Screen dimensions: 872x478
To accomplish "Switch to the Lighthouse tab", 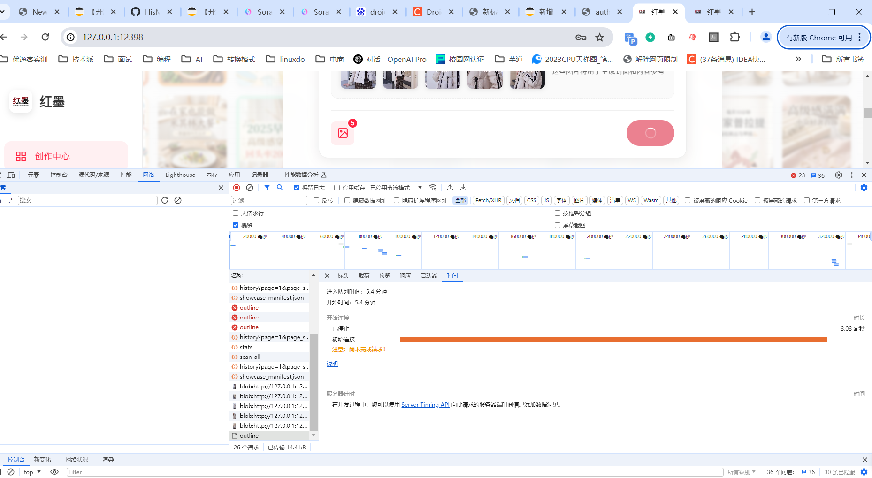I will (x=180, y=175).
